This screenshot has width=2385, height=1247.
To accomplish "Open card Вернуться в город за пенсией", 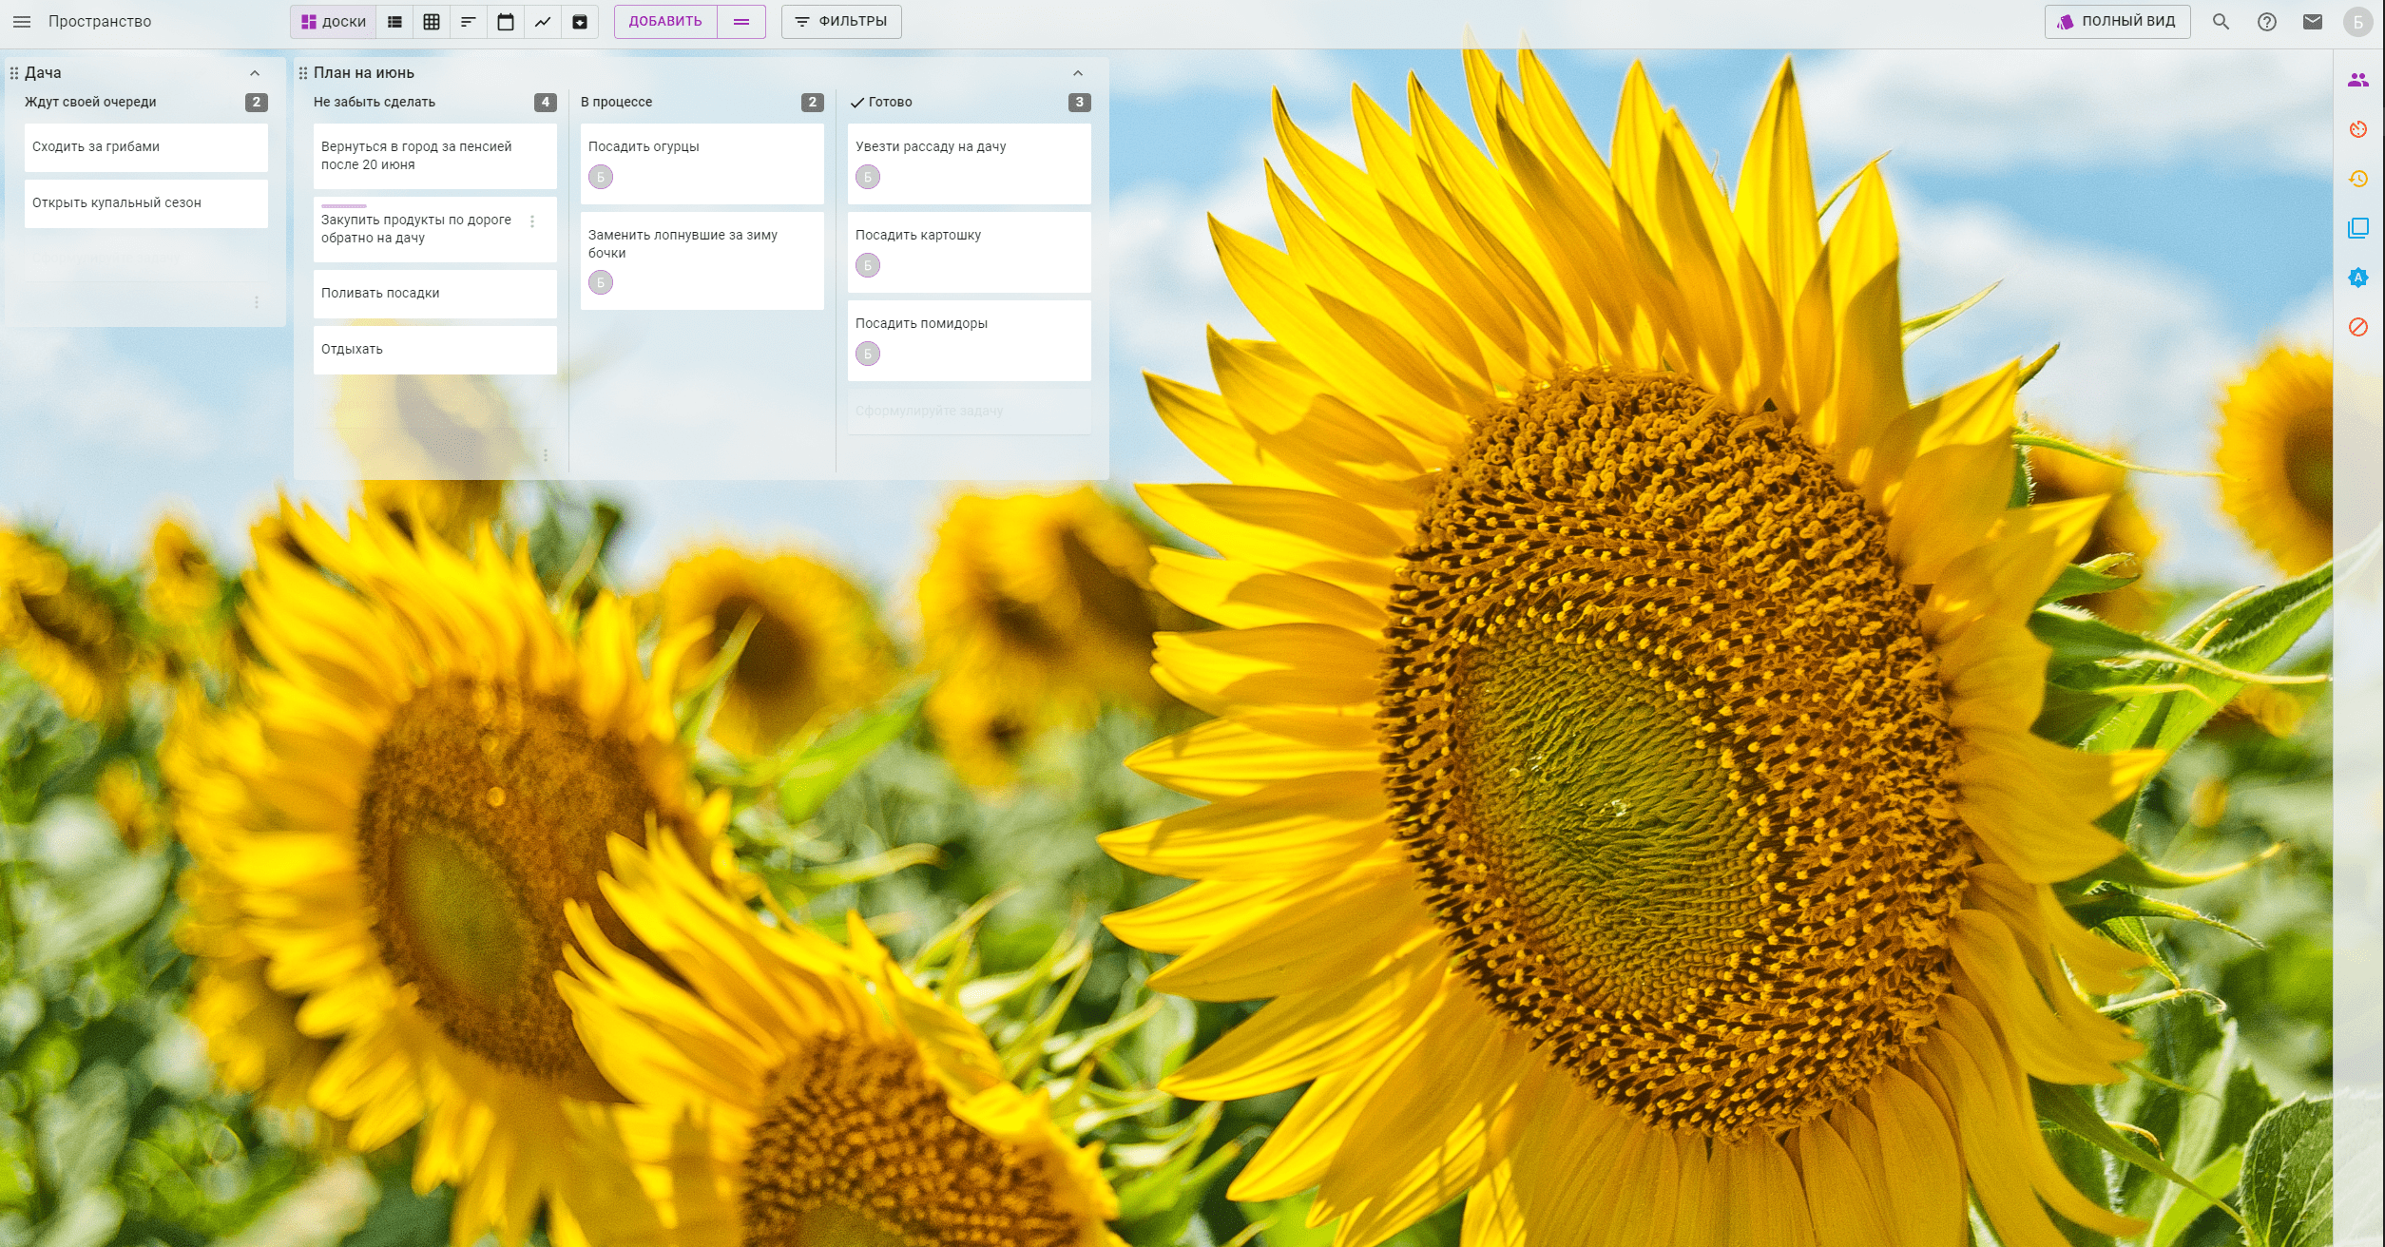I will point(435,156).
